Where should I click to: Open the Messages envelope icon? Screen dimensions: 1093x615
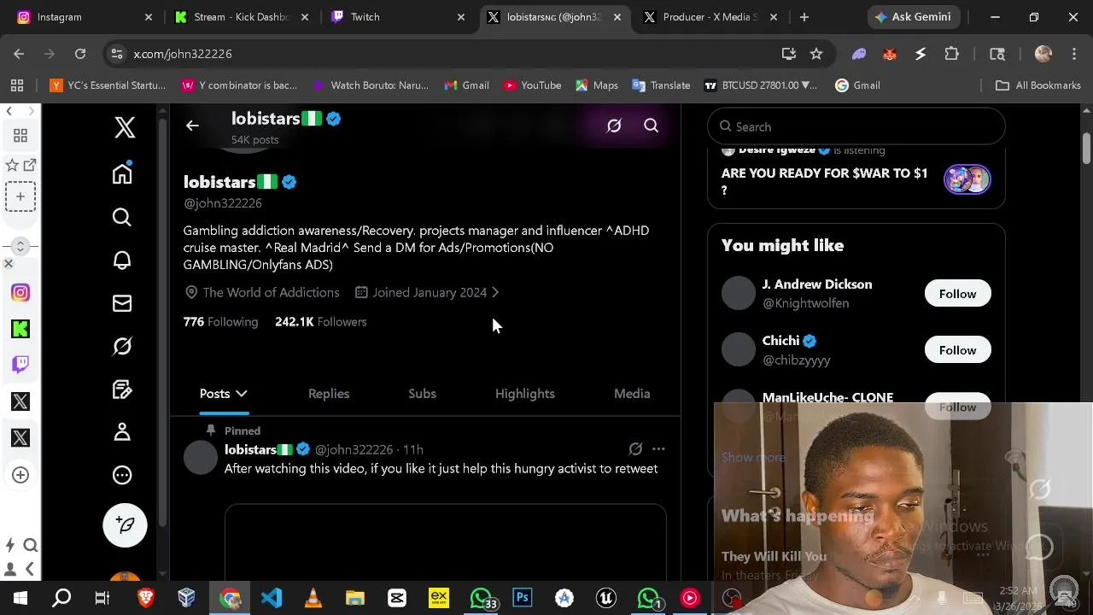[x=122, y=303]
